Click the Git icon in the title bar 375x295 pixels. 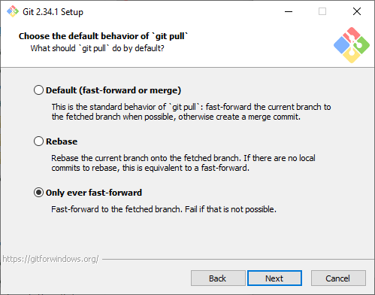tap(13, 11)
